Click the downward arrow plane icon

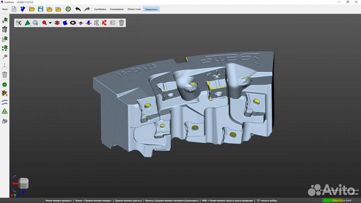81,23
